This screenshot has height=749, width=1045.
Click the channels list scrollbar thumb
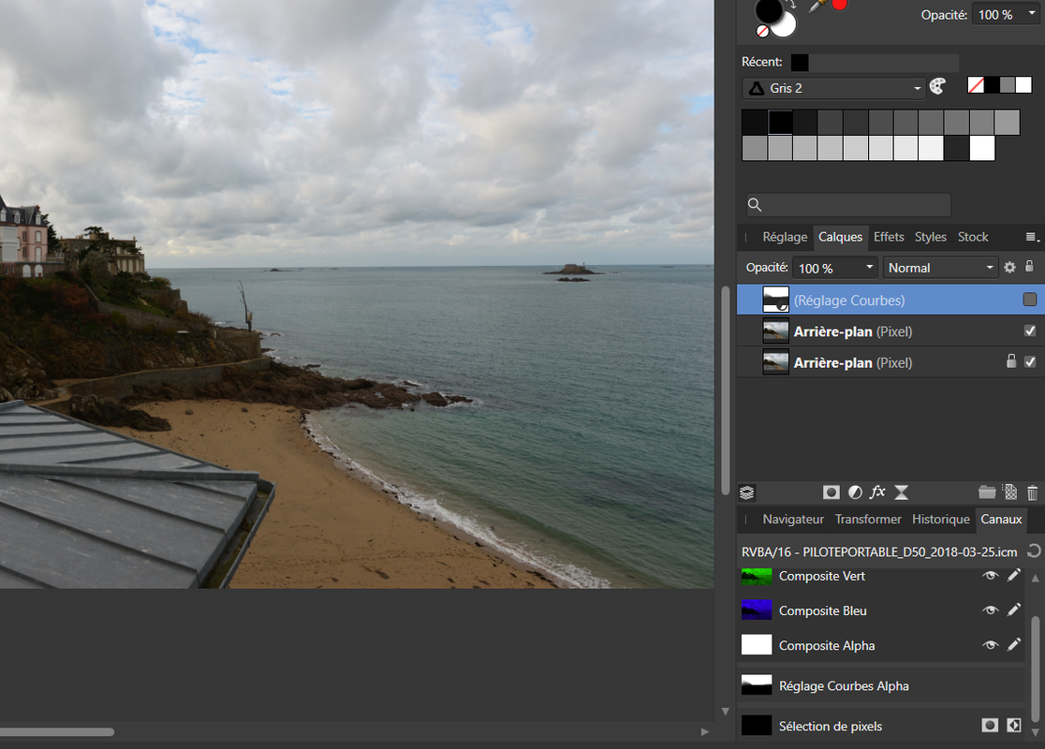[1035, 669]
